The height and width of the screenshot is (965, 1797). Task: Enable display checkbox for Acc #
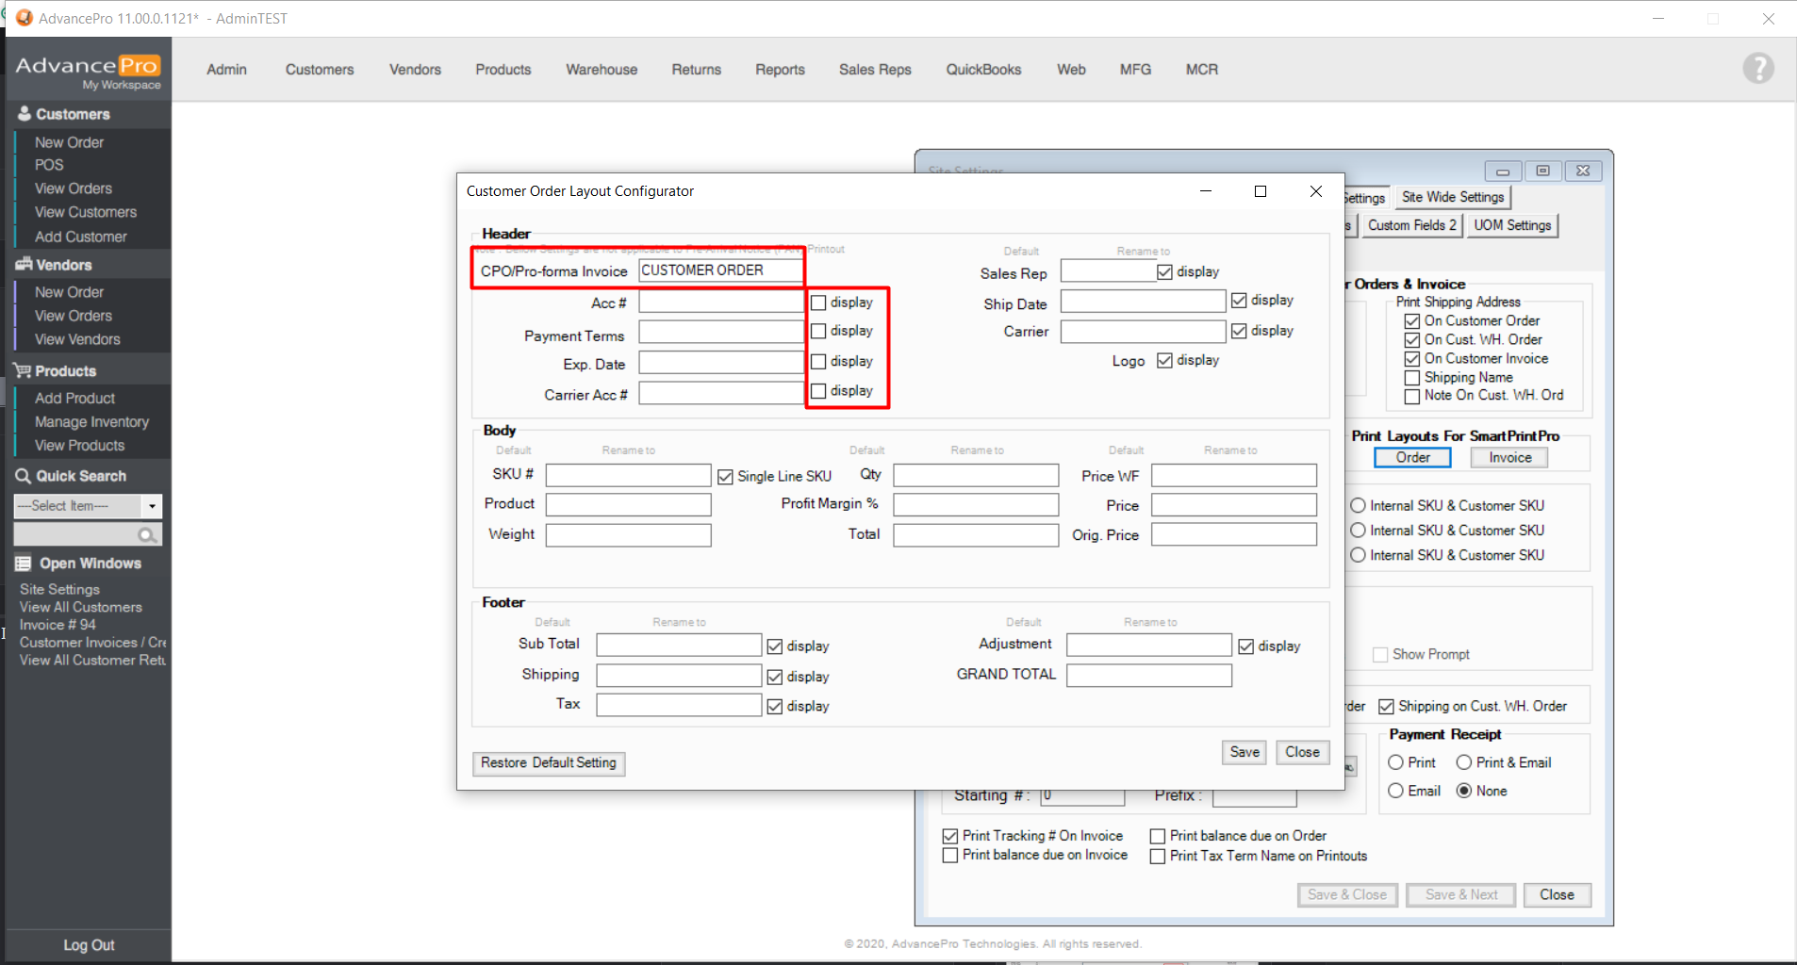819,303
